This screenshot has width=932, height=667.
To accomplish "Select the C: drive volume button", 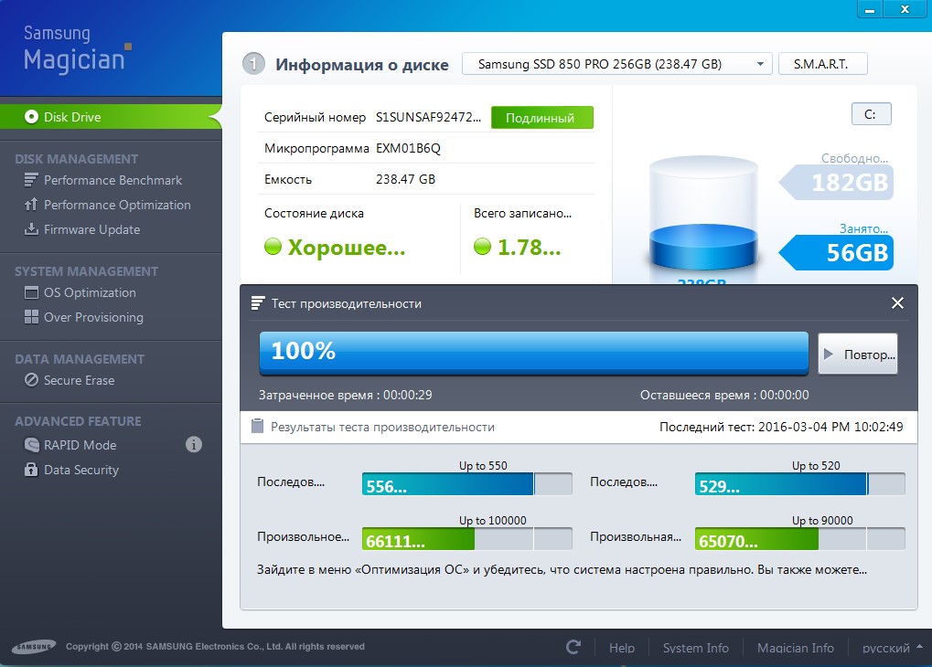I will [x=871, y=114].
